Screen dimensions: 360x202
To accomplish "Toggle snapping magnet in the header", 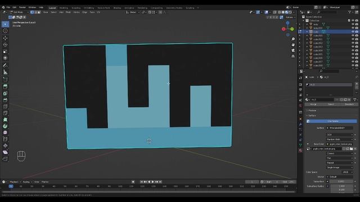I will 150,12.
